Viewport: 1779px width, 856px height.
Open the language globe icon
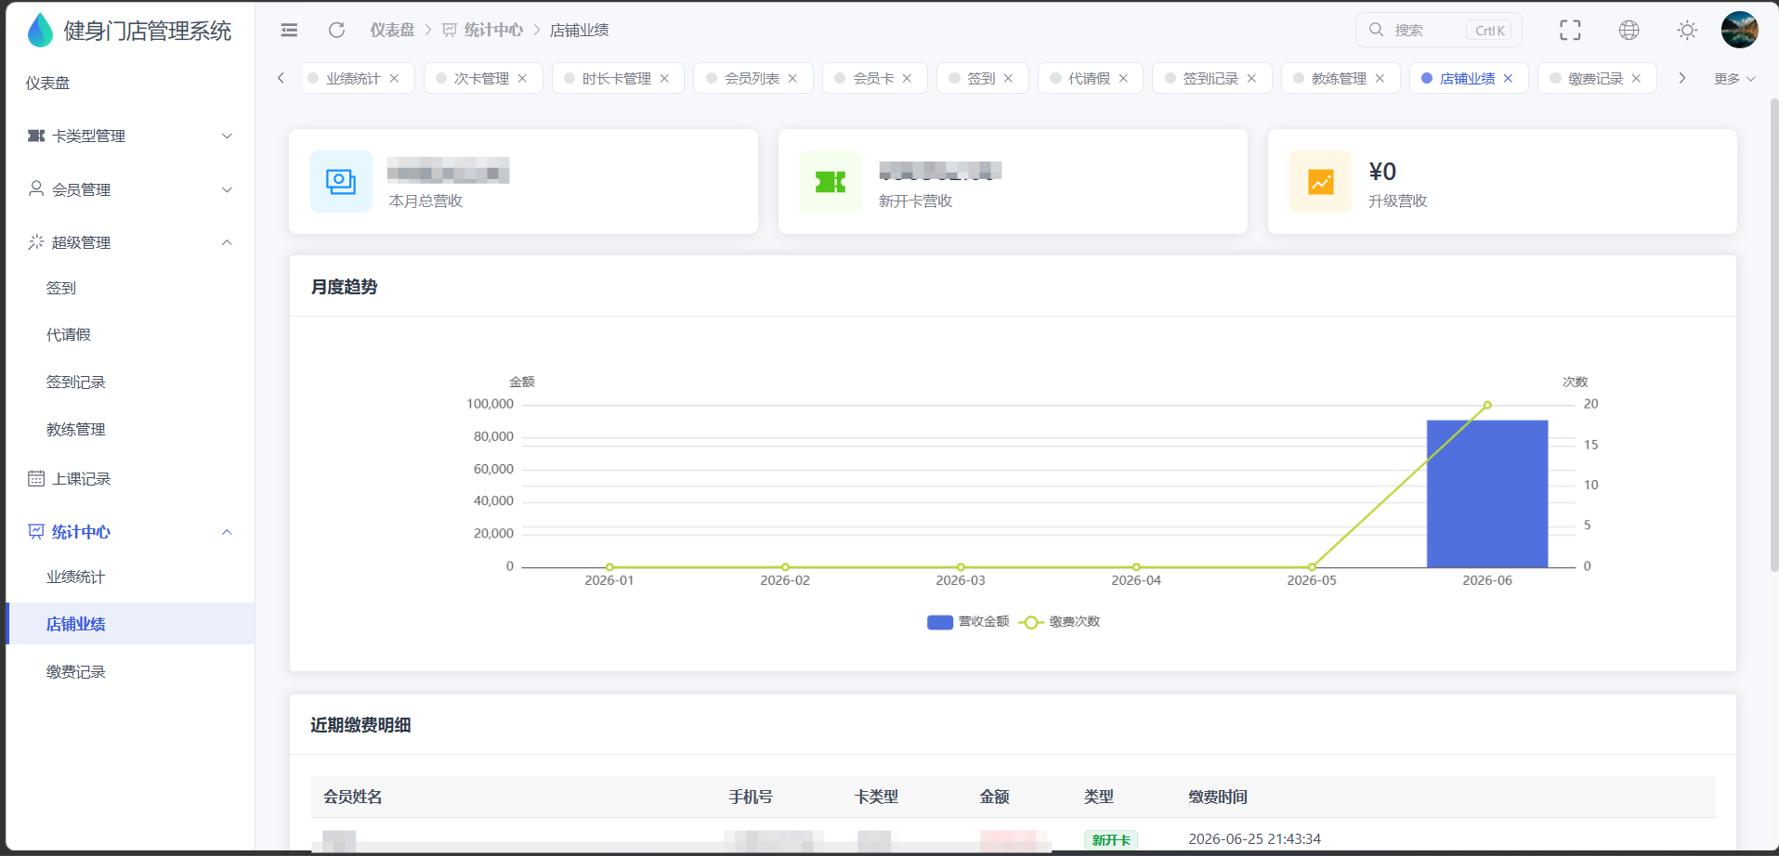pyautogui.click(x=1629, y=31)
